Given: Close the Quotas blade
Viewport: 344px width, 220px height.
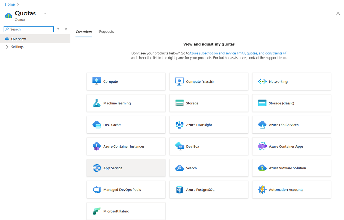Looking at the screenshot, I should [338, 13].
